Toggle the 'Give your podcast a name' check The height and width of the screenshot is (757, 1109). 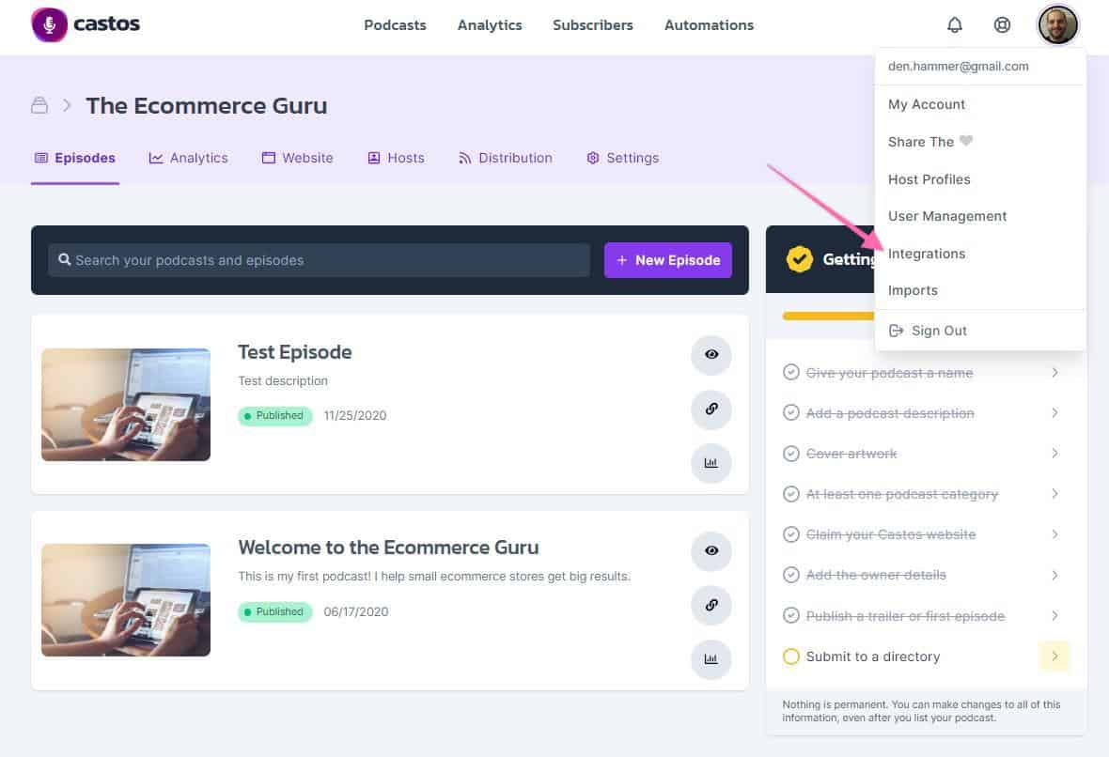[x=790, y=372]
